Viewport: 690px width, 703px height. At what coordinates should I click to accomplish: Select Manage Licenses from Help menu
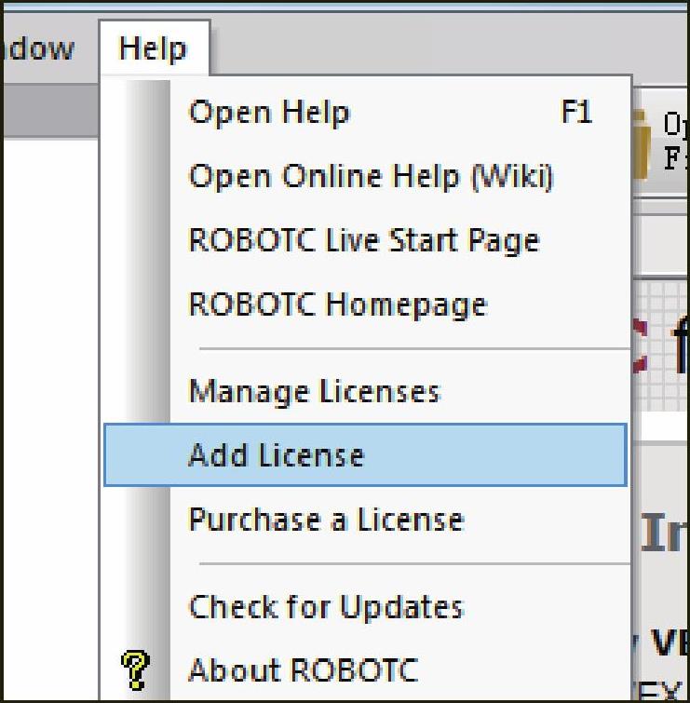pyautogui.click(x=365, y=391)
